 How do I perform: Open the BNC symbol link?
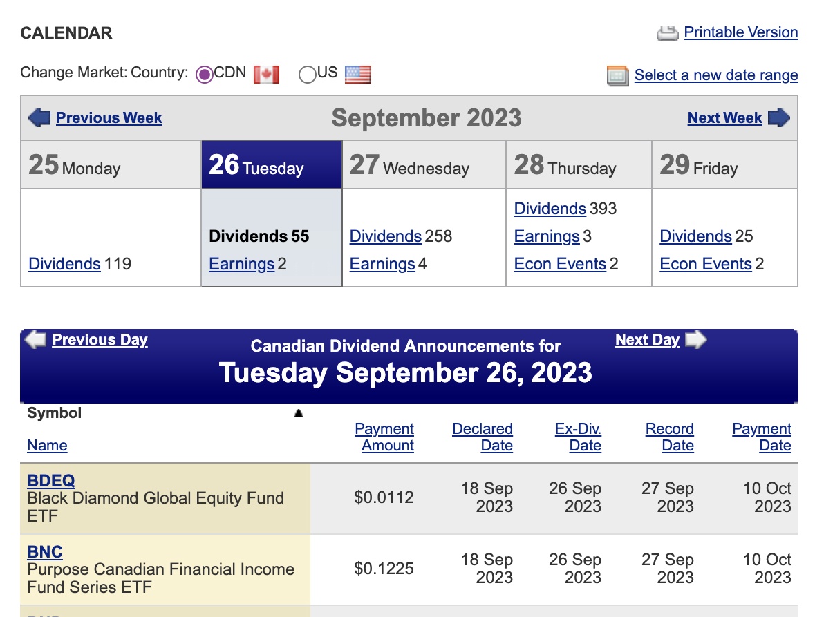click(45, 551)
